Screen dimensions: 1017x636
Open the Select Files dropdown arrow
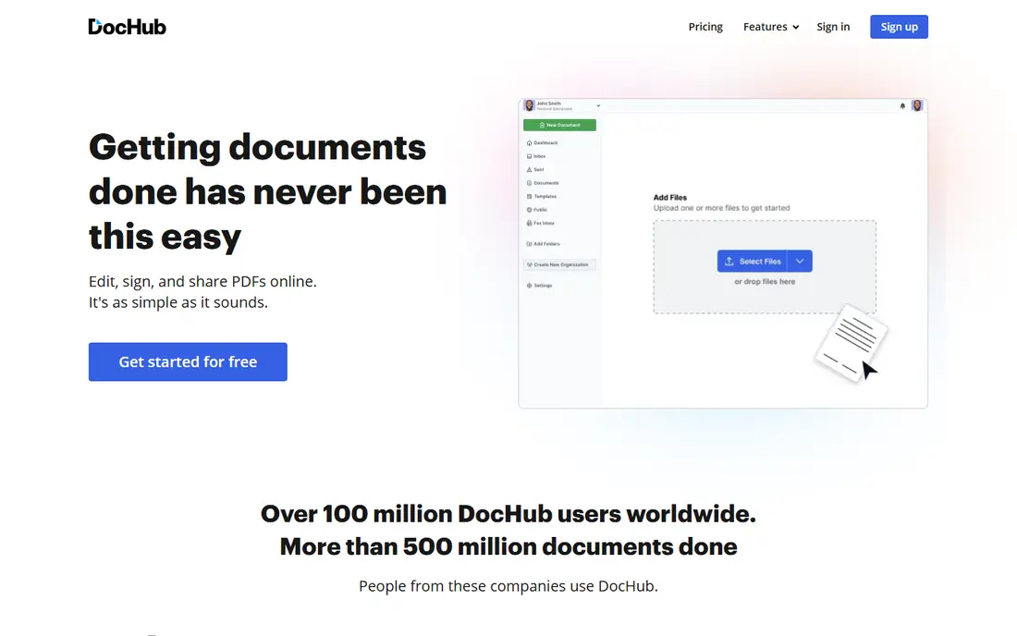pos(800,262)
